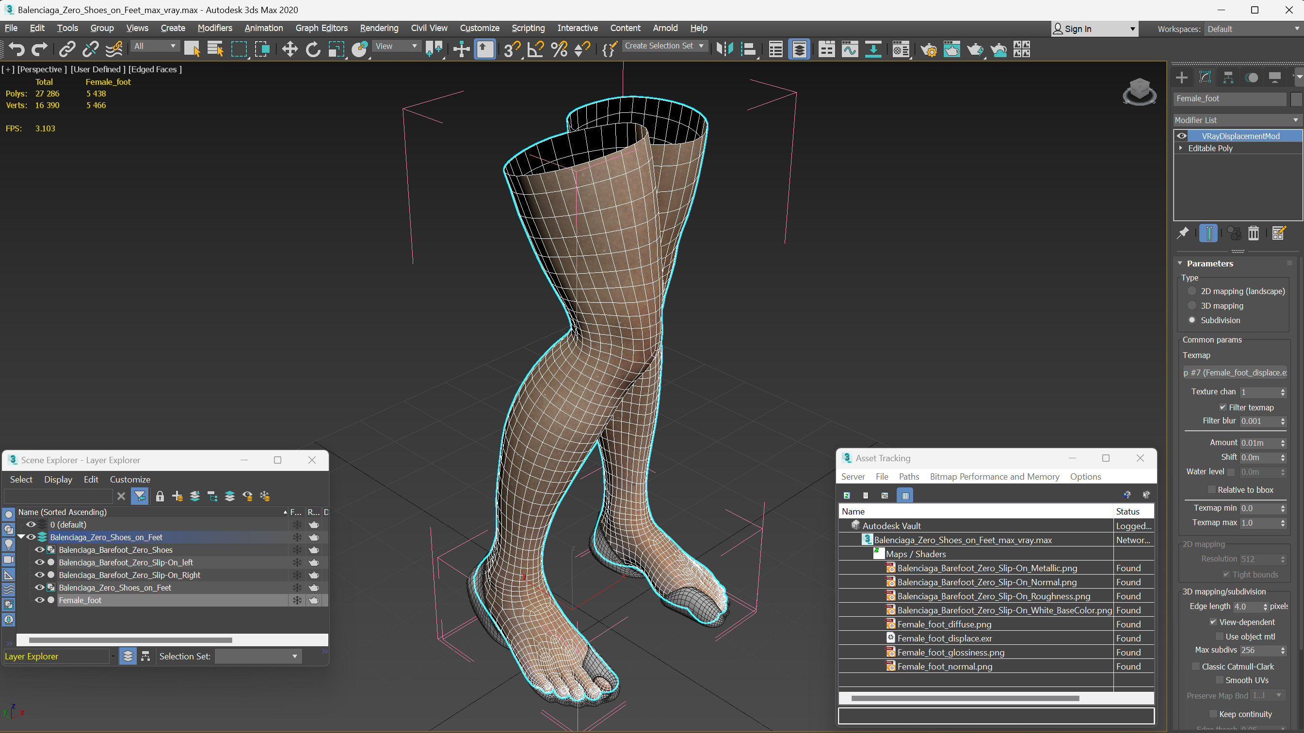The image size is (1304, 733).
Task: Open the Modifier List dropdown
Action: [1237, 120]
